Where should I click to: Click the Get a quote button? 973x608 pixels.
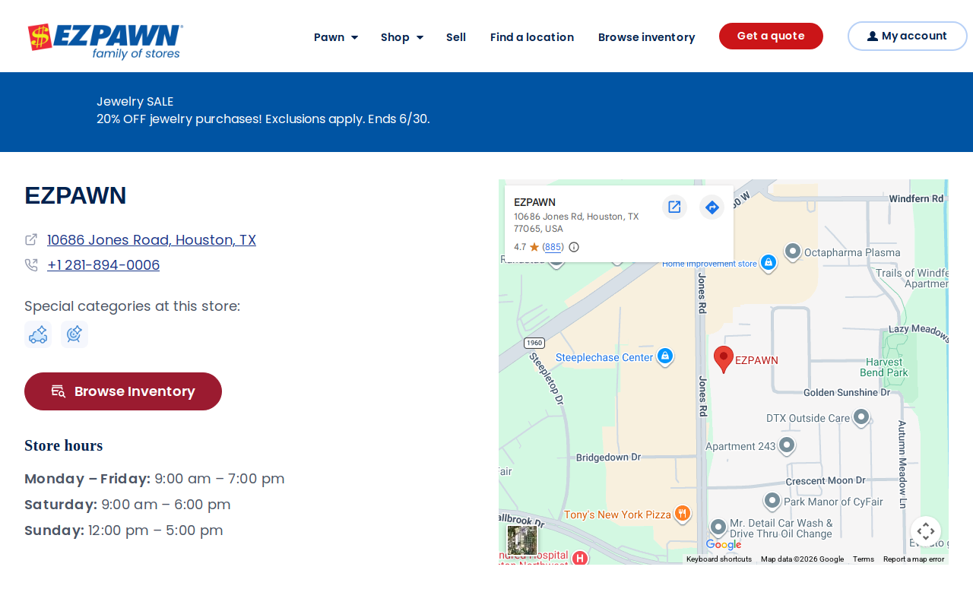tap(771, 36)
